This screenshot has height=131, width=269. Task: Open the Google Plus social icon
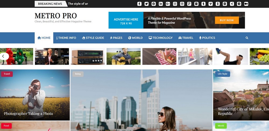pos(168,4)
